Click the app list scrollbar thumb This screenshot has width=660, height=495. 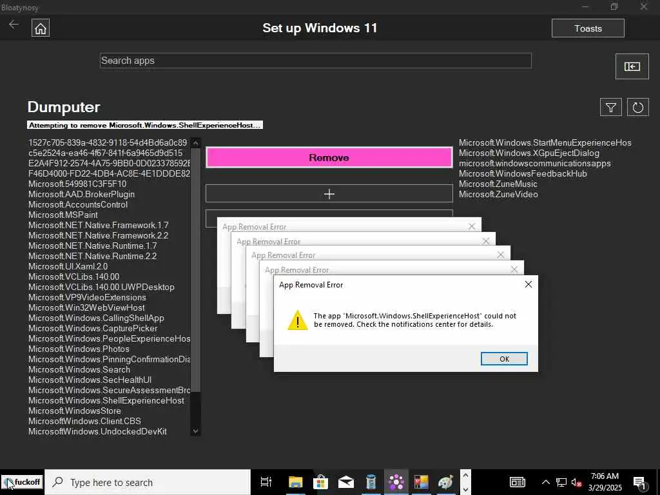coord(195,270)
